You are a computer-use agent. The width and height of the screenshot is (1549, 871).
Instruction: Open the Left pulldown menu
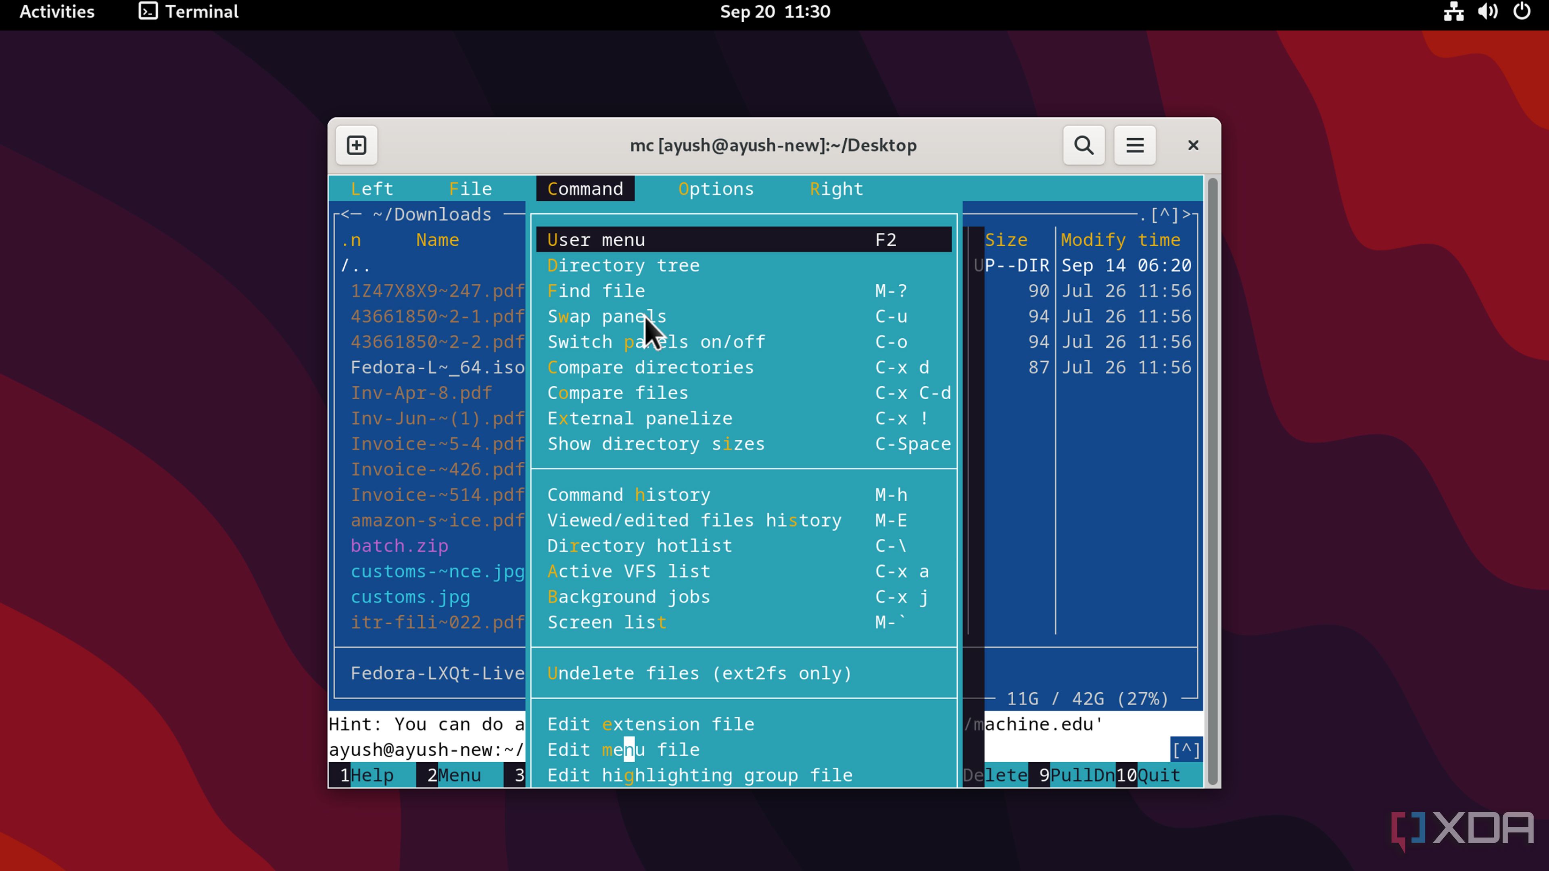[x=372, y=189]
